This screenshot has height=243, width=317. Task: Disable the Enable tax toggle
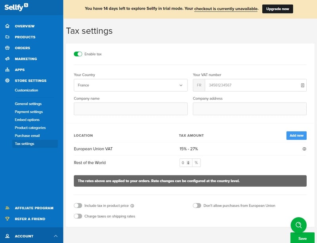pos(78,54)
